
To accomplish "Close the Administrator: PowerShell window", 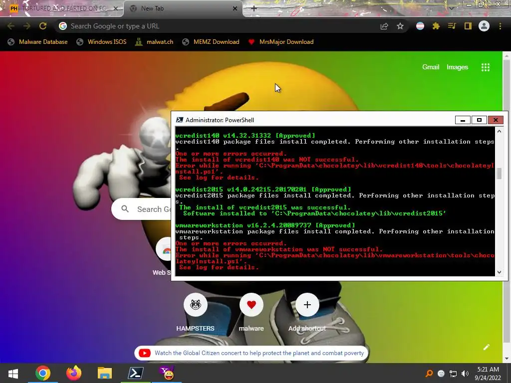I will click(496, 120).
